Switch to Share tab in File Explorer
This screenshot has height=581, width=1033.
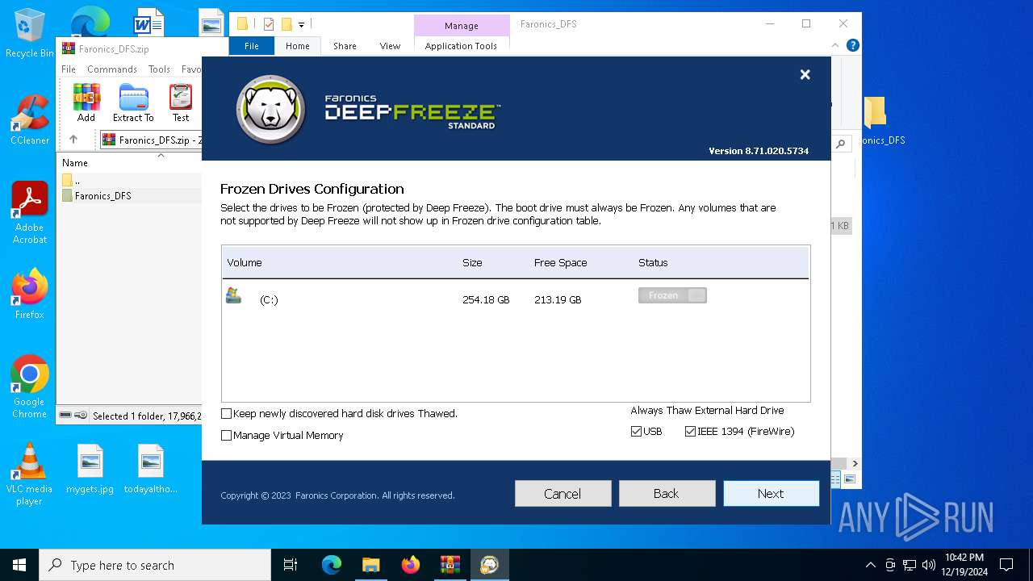[x=345, y=46]
